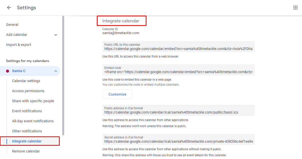
Task: Open Access permissions
Action: (x=28, y=91)
